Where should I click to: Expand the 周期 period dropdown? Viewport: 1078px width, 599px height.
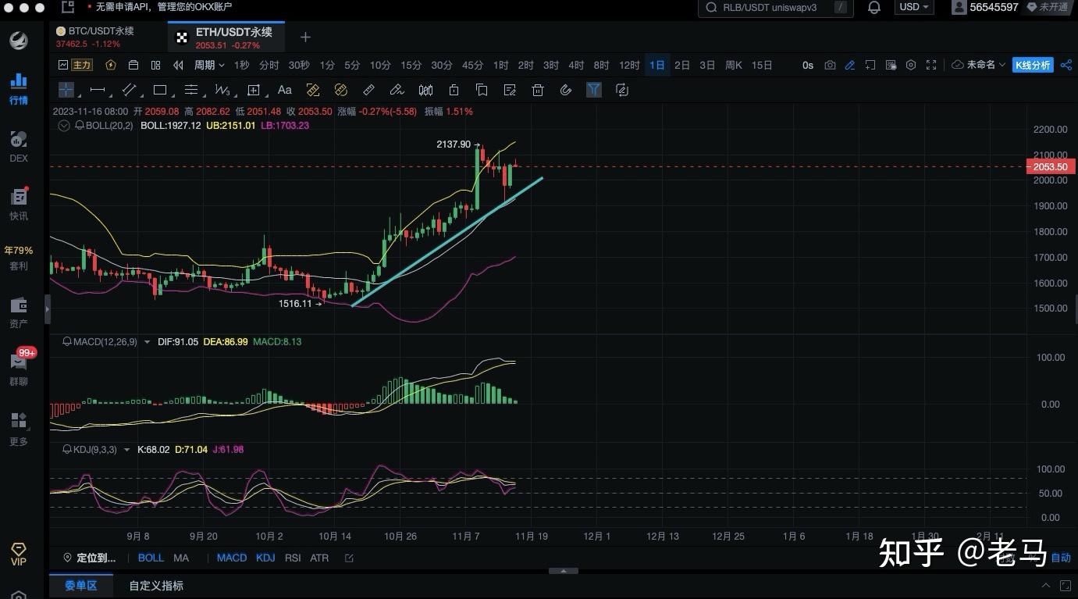click(209, 65)
